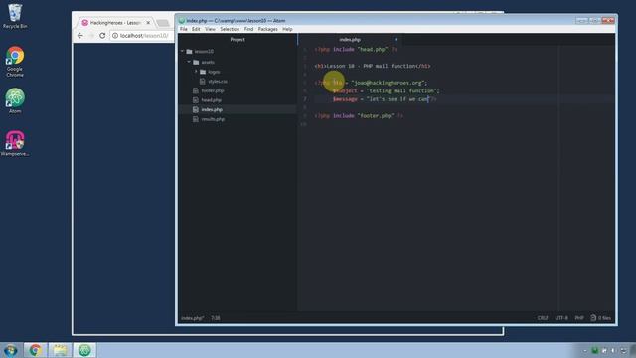Open styles.css from the tree
The width and height of the screenshot is (636, 358).
pos(218,82)
